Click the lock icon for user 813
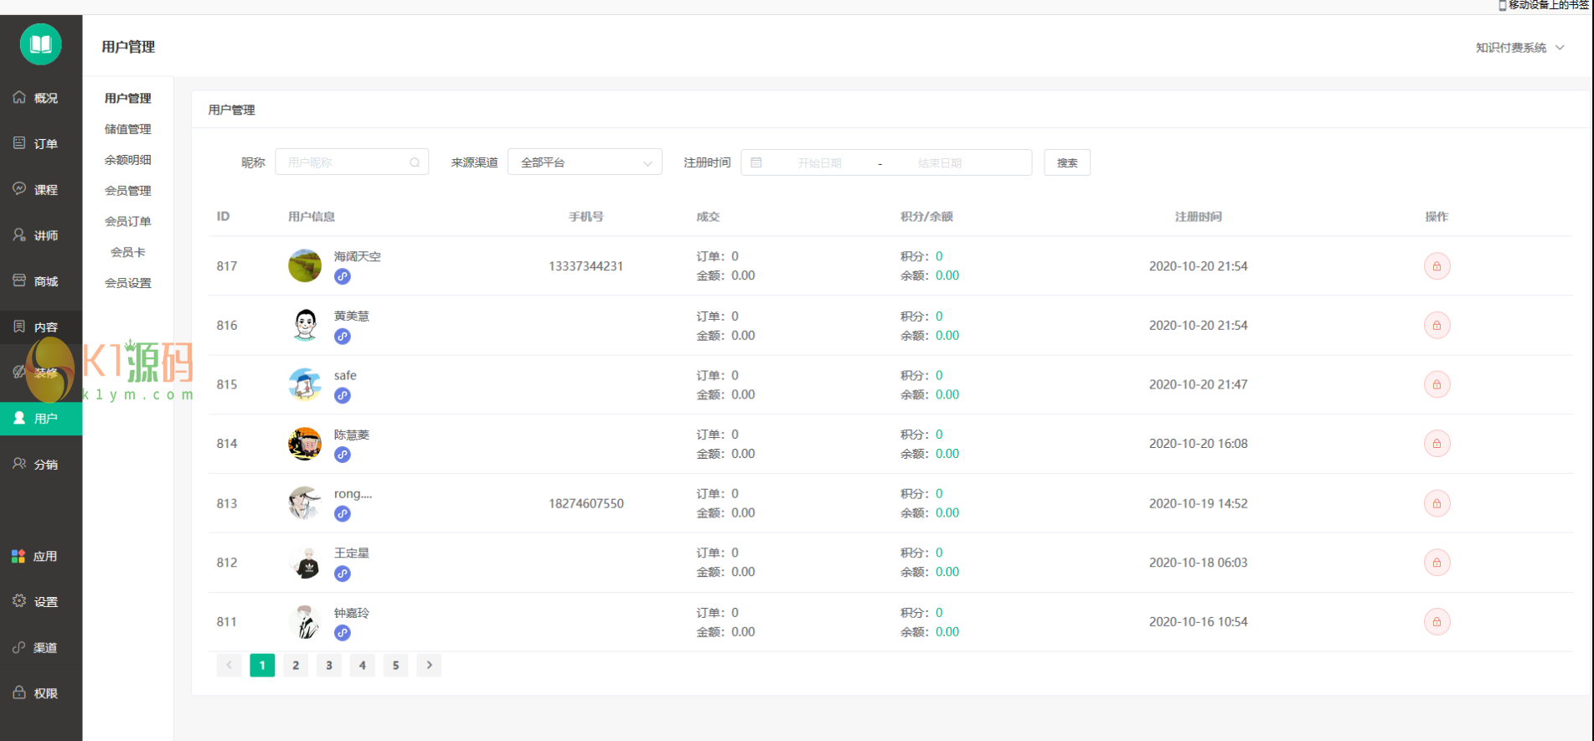The height and width of the screenshot is (741, 1594). tap(1437, 503)
